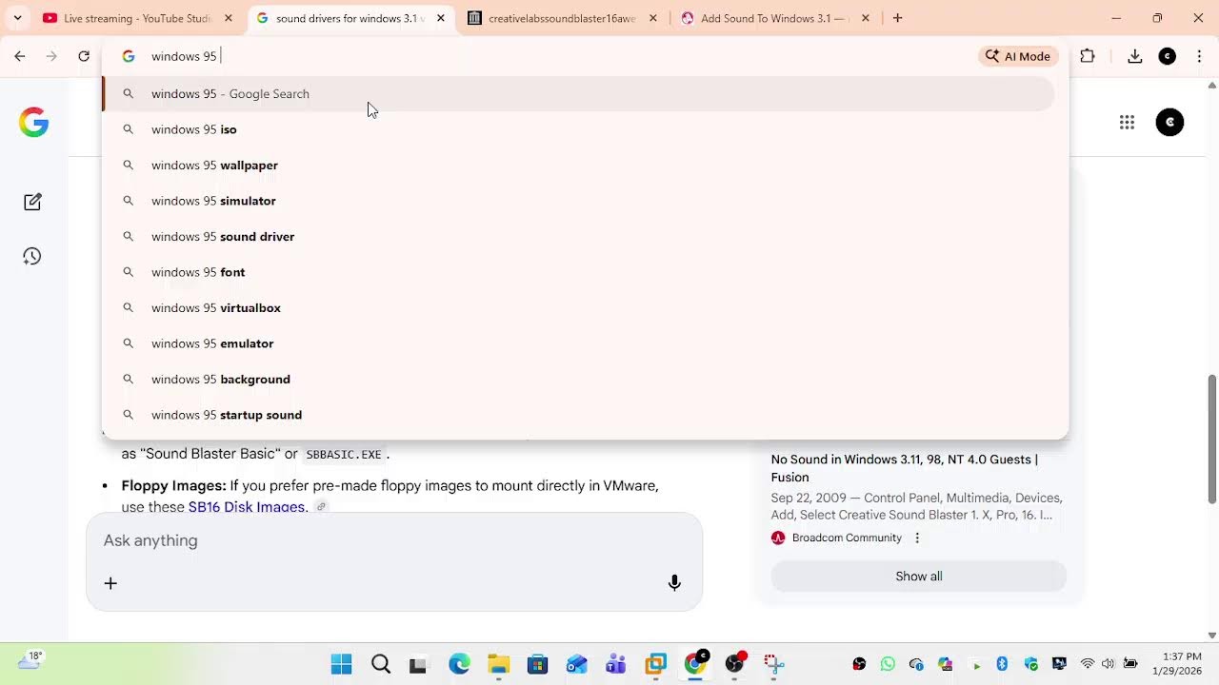Switch to the Live streaming YouTube Studio tab
The image size is (1219, 685).
click(137, 18)
